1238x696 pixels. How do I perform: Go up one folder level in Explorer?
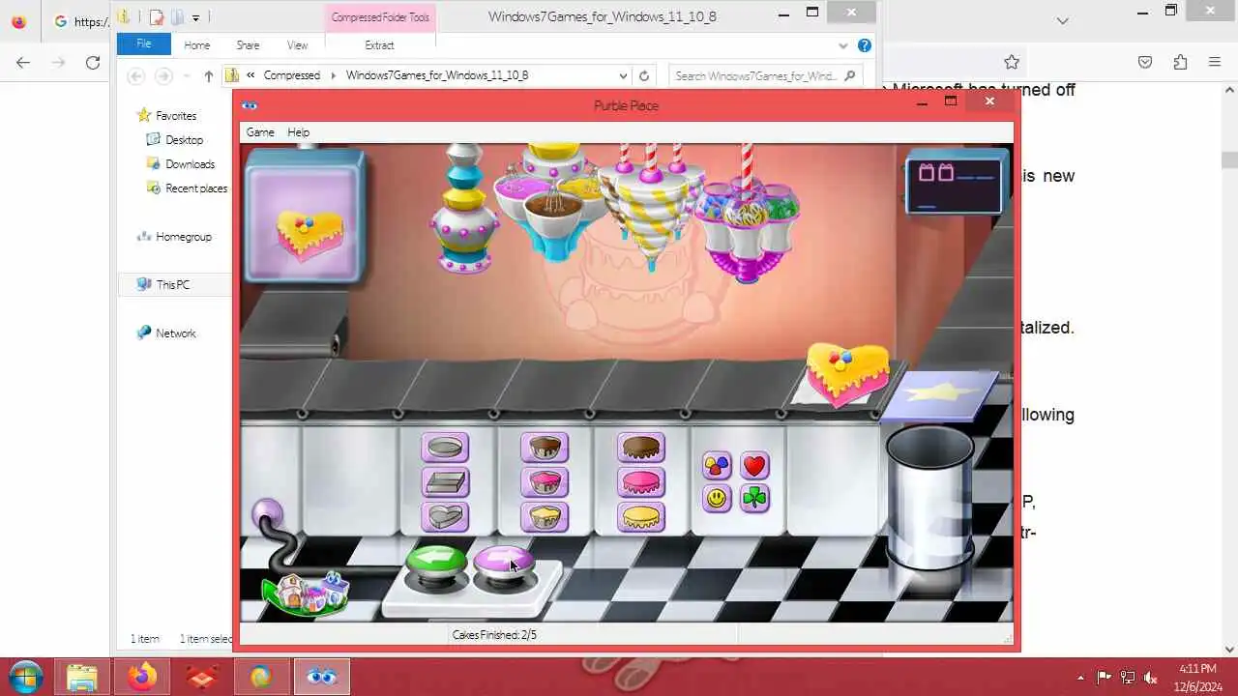(208, 75)
